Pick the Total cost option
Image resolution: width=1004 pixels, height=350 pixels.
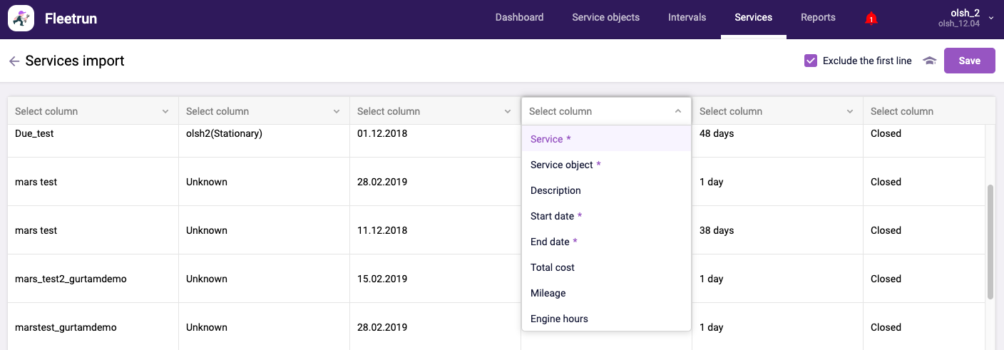coord(553,267)
